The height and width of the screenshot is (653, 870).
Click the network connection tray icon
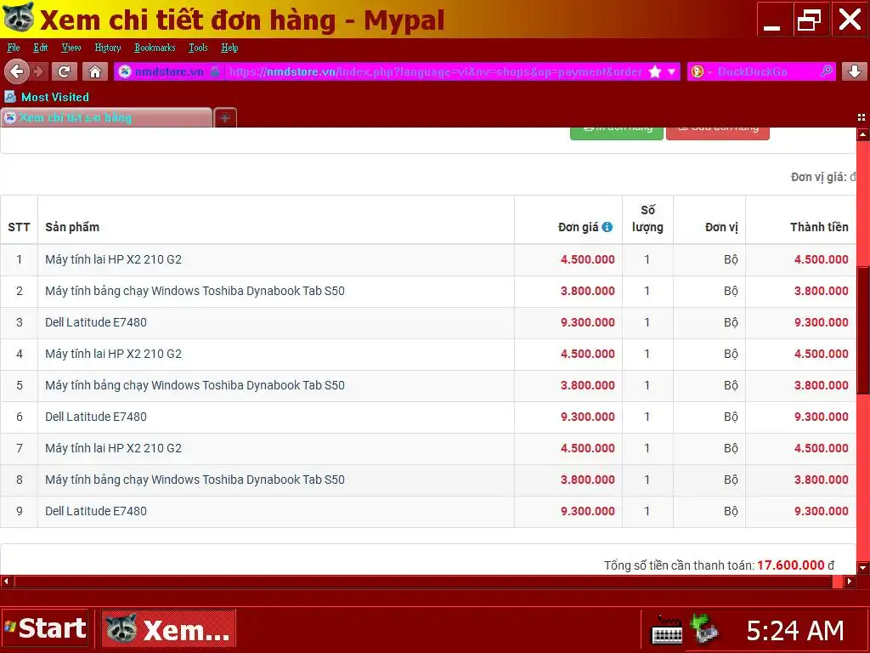(x=704, y=630)
